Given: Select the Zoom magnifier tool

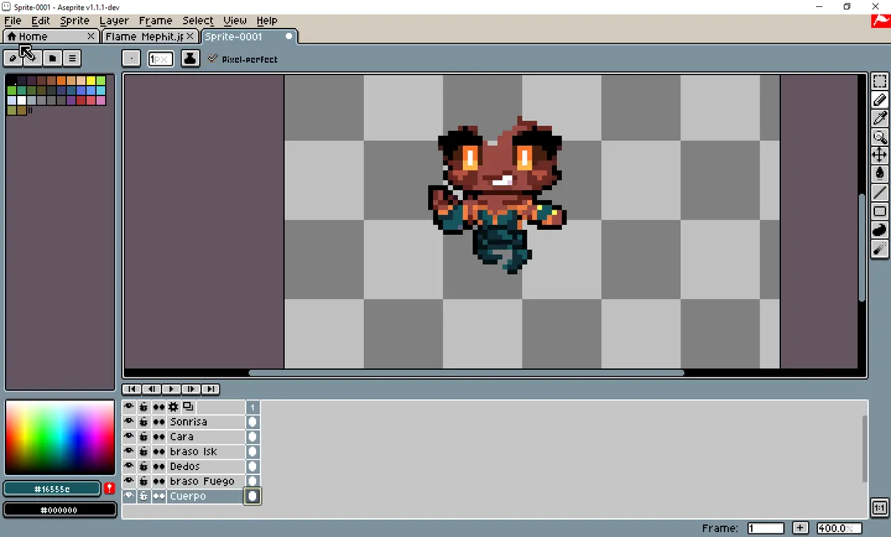Looking at the screenshot, I should (x=880, y=137).
